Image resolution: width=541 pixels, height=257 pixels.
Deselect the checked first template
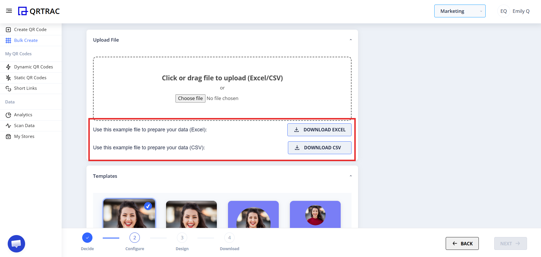point(148,206)
